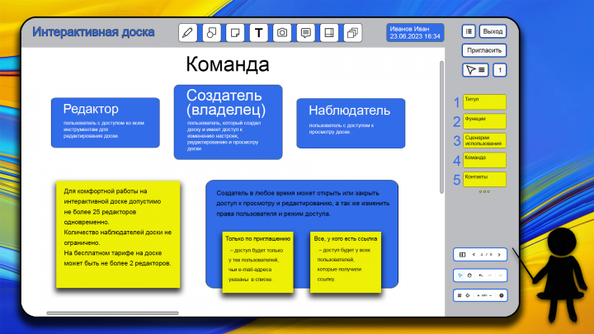Click the 4 / 5 frame counter
Viewport: 594px width, 334px height.
click(x=487, y=255)
